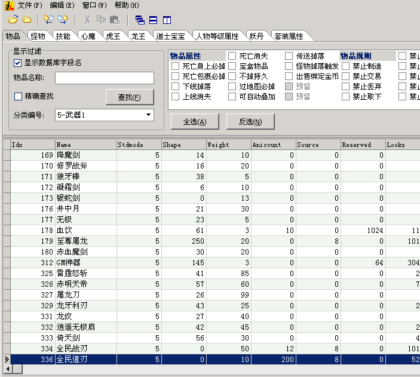This screenshot has height=377, width=420.
Task: Click the import pages icon with left arrow
Action: 49,20
